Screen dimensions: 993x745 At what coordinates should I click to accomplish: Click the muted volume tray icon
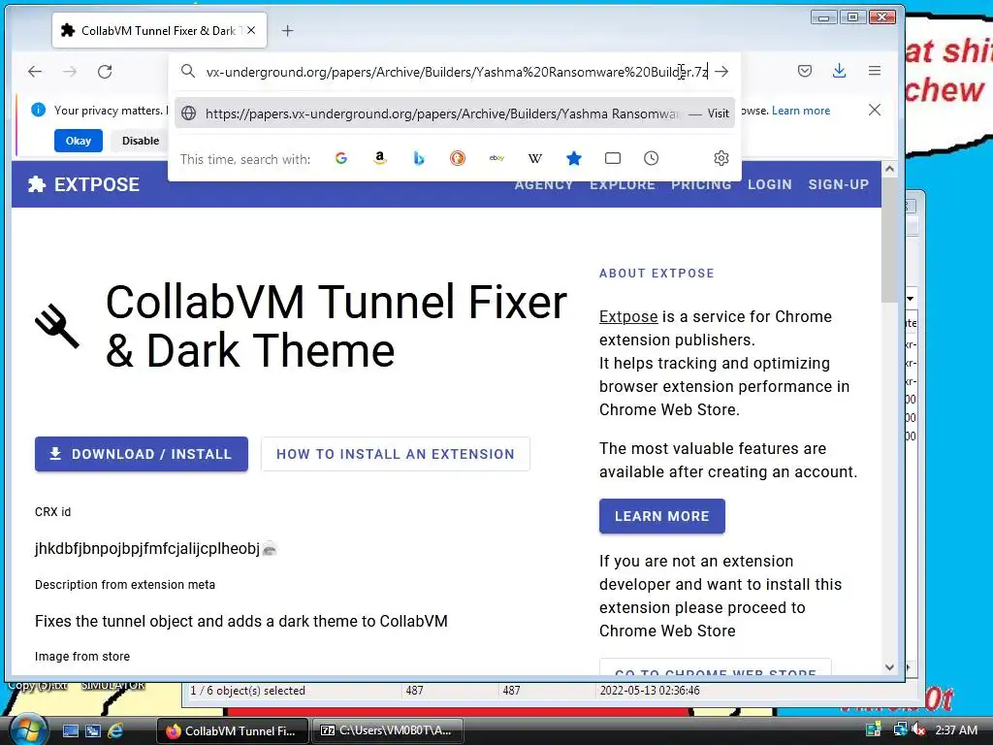tap(917, 729)
